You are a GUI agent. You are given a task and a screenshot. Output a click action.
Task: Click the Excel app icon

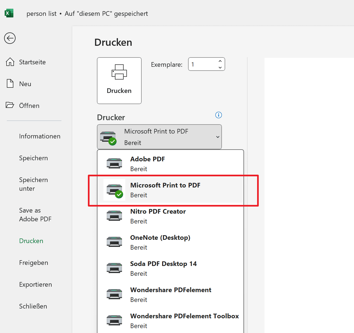9,13
